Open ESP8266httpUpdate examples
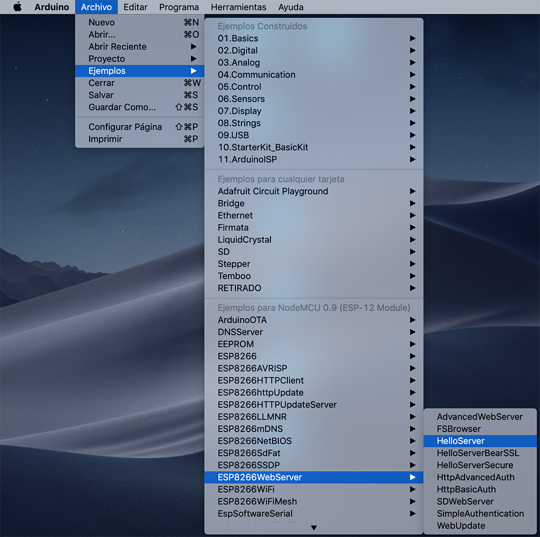Image resolution: width=540 pixels, height=537 pixels. [314, 392]
